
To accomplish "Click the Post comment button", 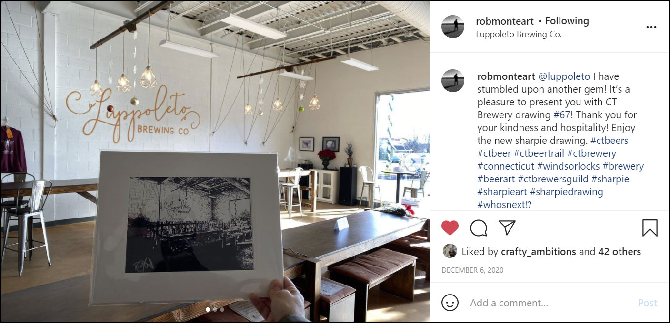I will click(648, 303).
